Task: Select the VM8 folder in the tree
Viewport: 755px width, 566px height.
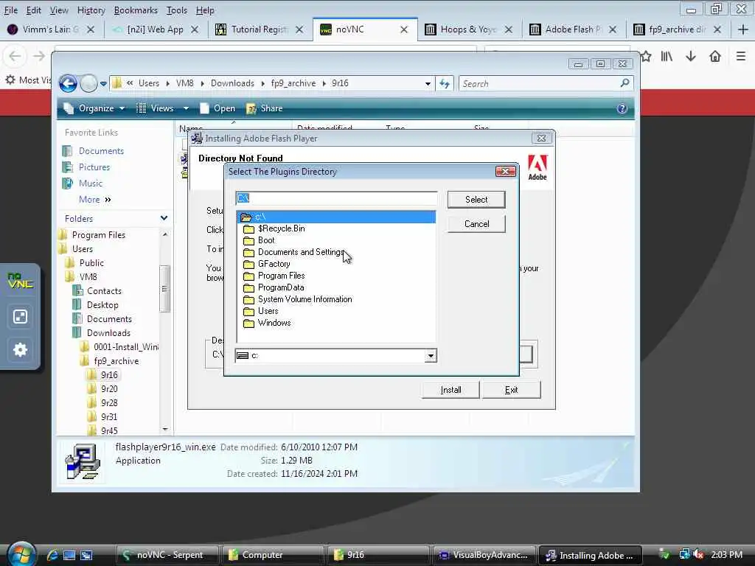Action: (88, 277)
